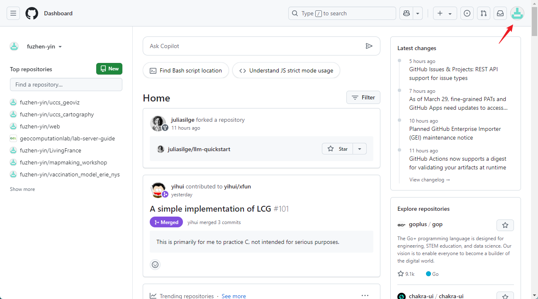Open the hamburger navigation menu

coord(13,13)
